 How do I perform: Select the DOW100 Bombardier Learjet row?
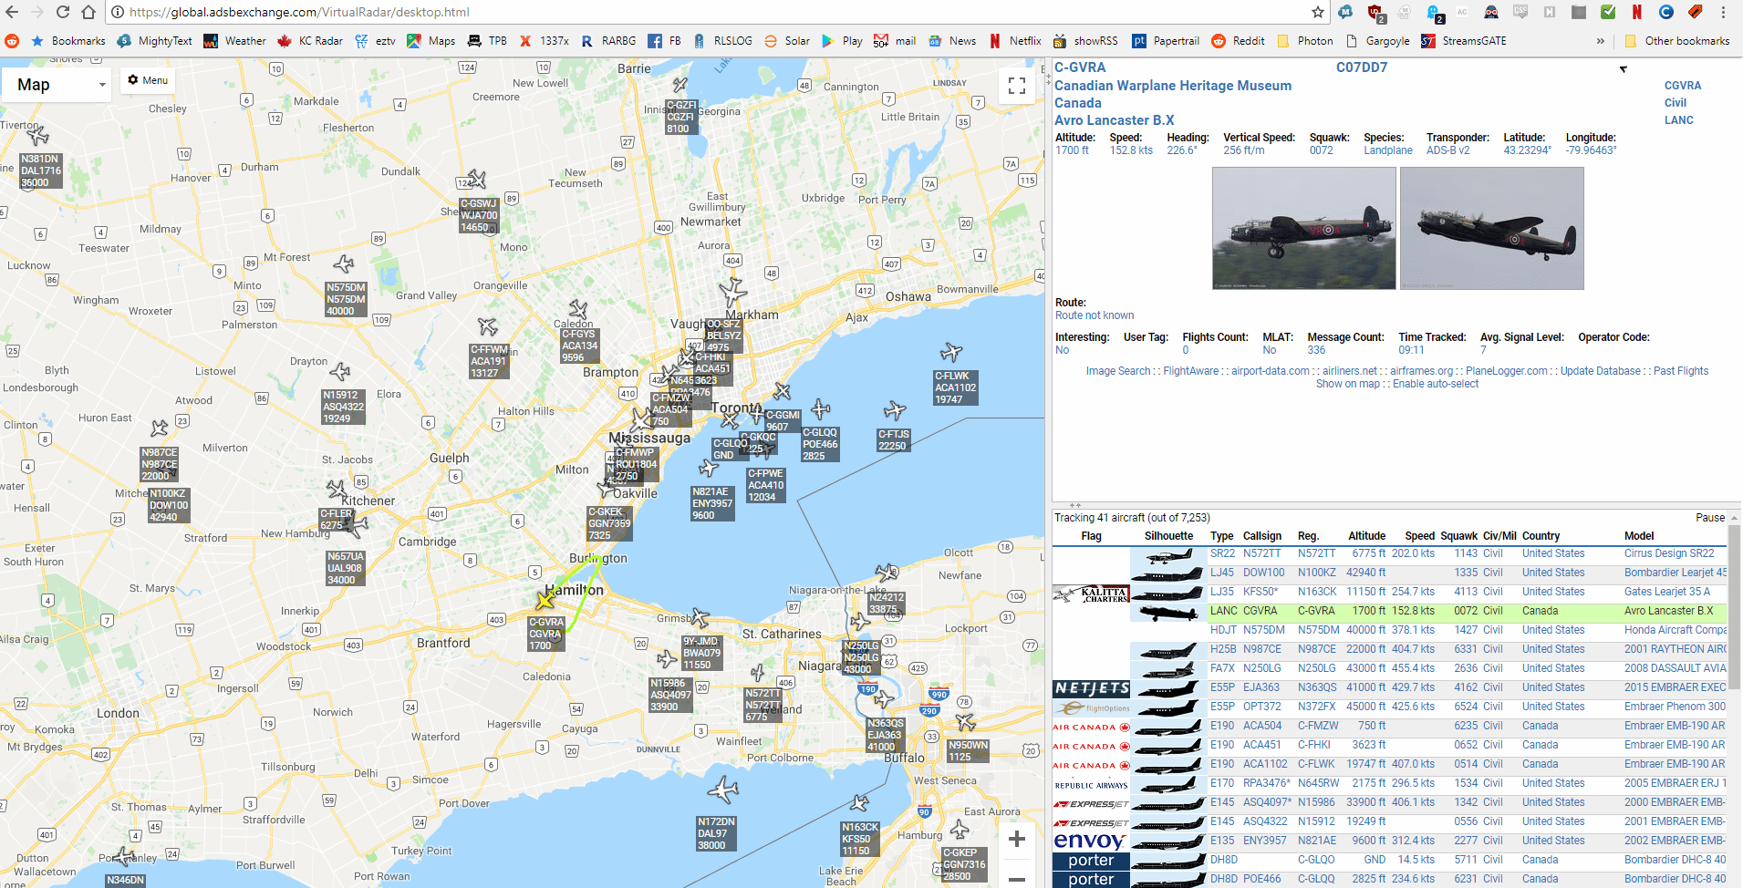tap(1389, 573)
